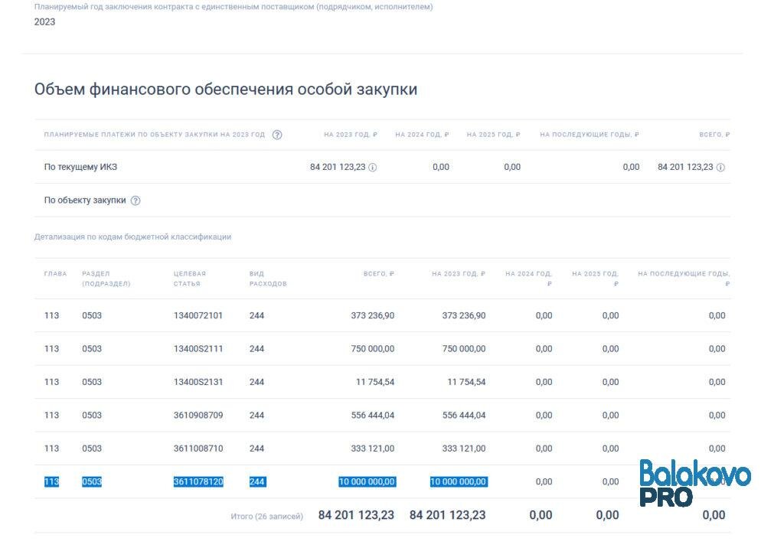784x548 pixels.
Task: Click 'ЦЕЛЕВАЯ СТАТЬЯ' column header
Action: click(190, 279)
